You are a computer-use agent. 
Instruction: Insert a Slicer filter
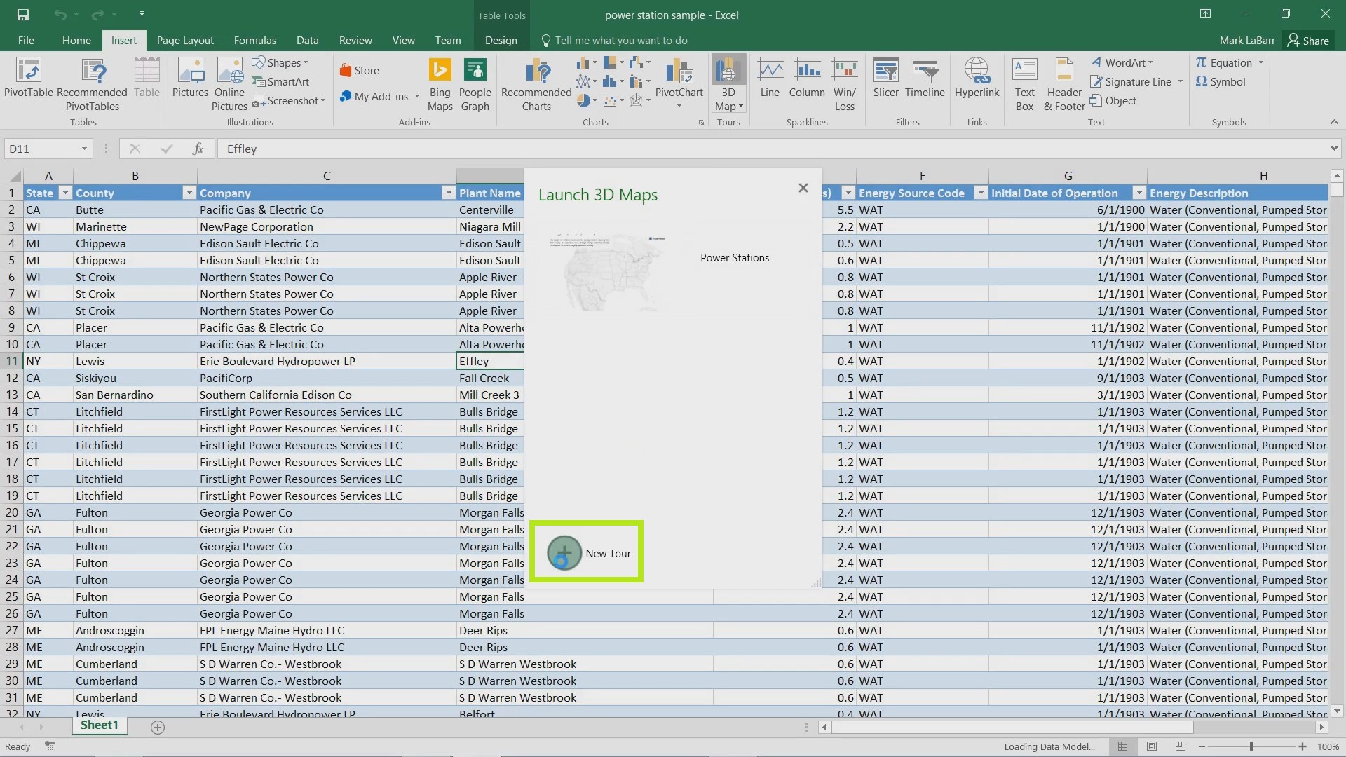(x=885, y=79)
